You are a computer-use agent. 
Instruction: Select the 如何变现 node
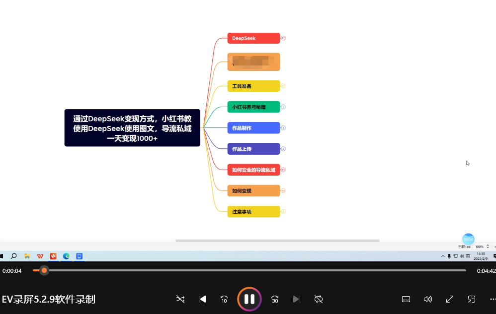[x=253, y=190]
